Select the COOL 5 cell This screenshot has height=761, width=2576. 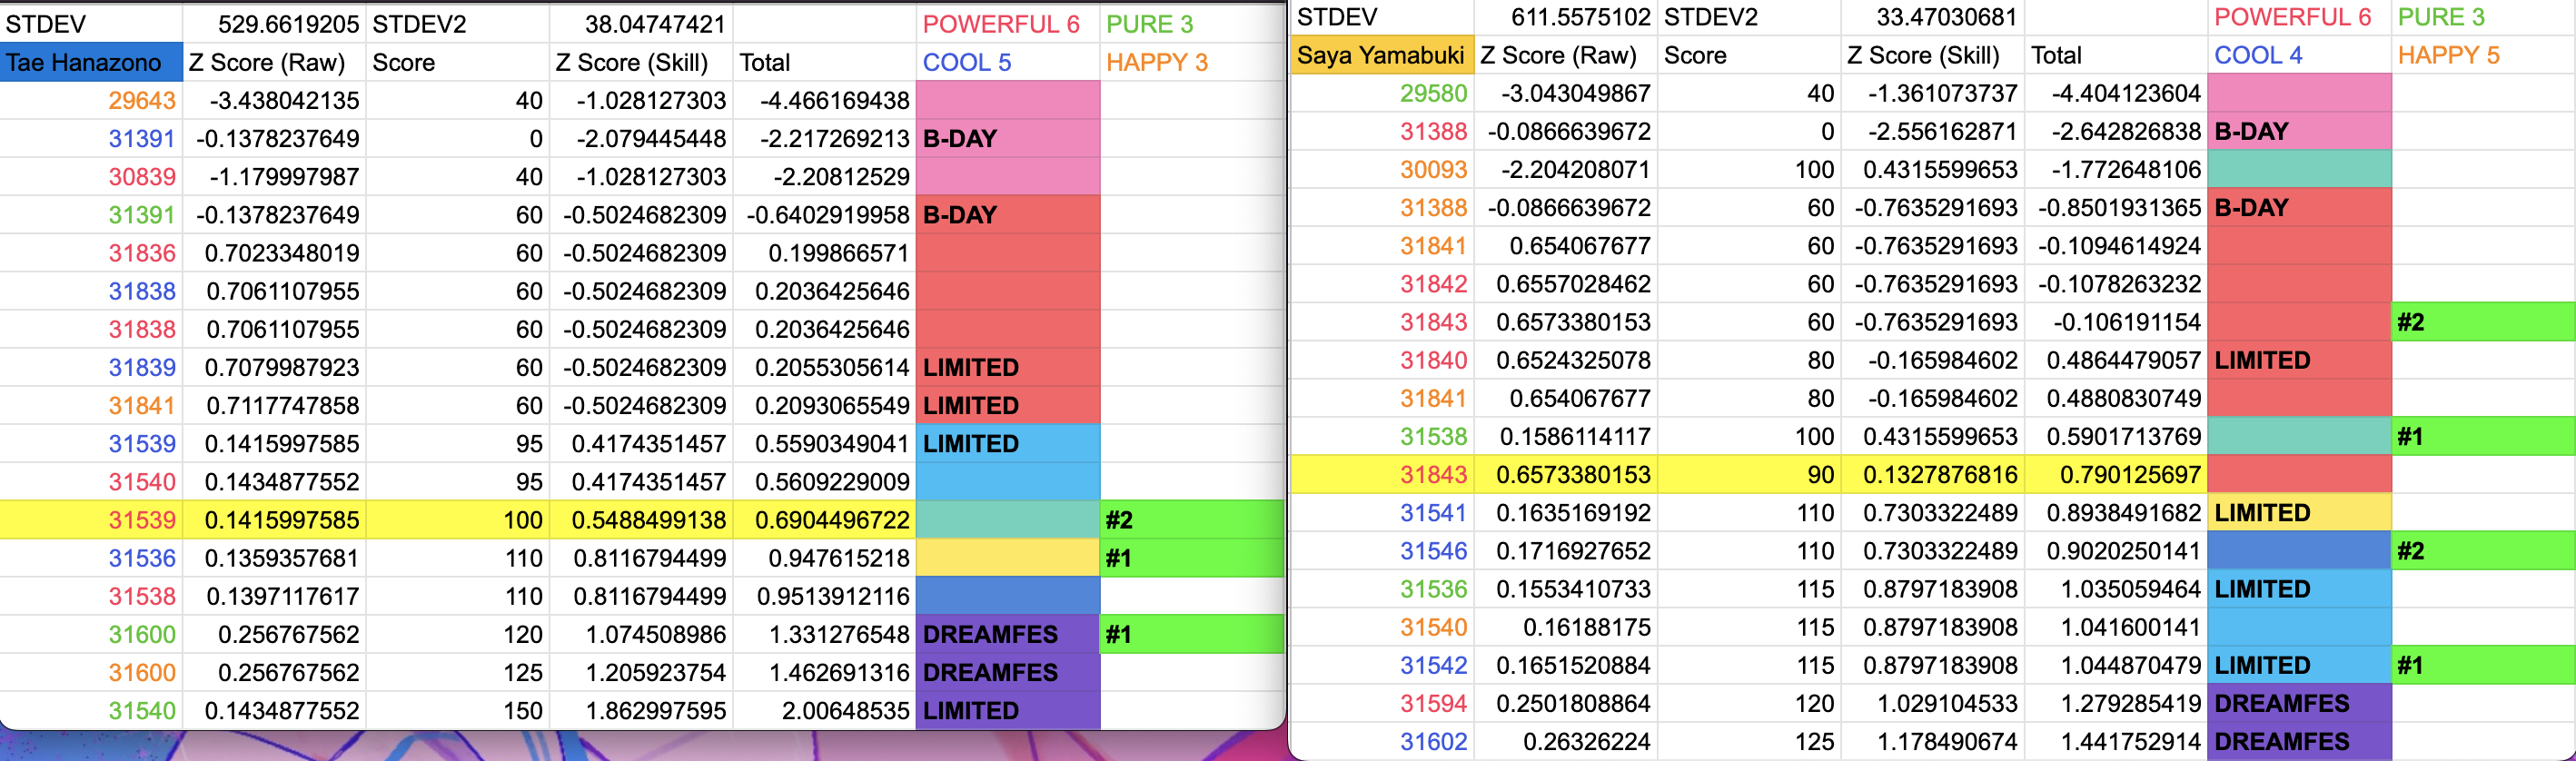pyautogui.click(x=1008, y=62)
